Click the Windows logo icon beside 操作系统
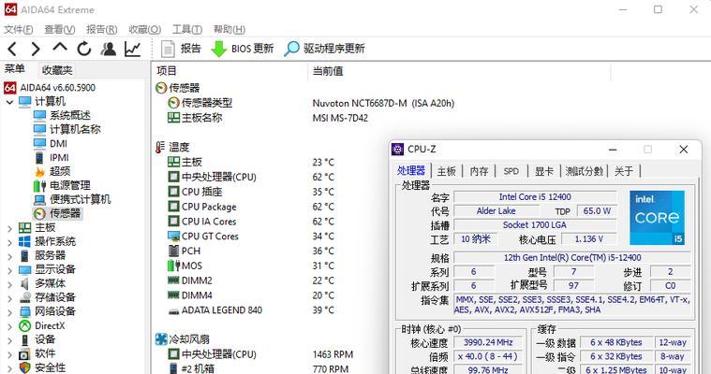The width and height of the screenshot is (711, 374). pos(25,242)
